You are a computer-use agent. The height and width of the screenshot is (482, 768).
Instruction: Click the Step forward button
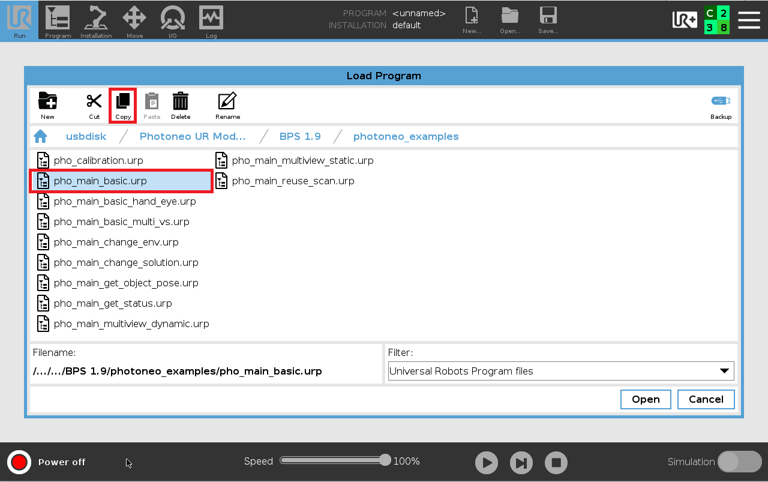point(521,463)
